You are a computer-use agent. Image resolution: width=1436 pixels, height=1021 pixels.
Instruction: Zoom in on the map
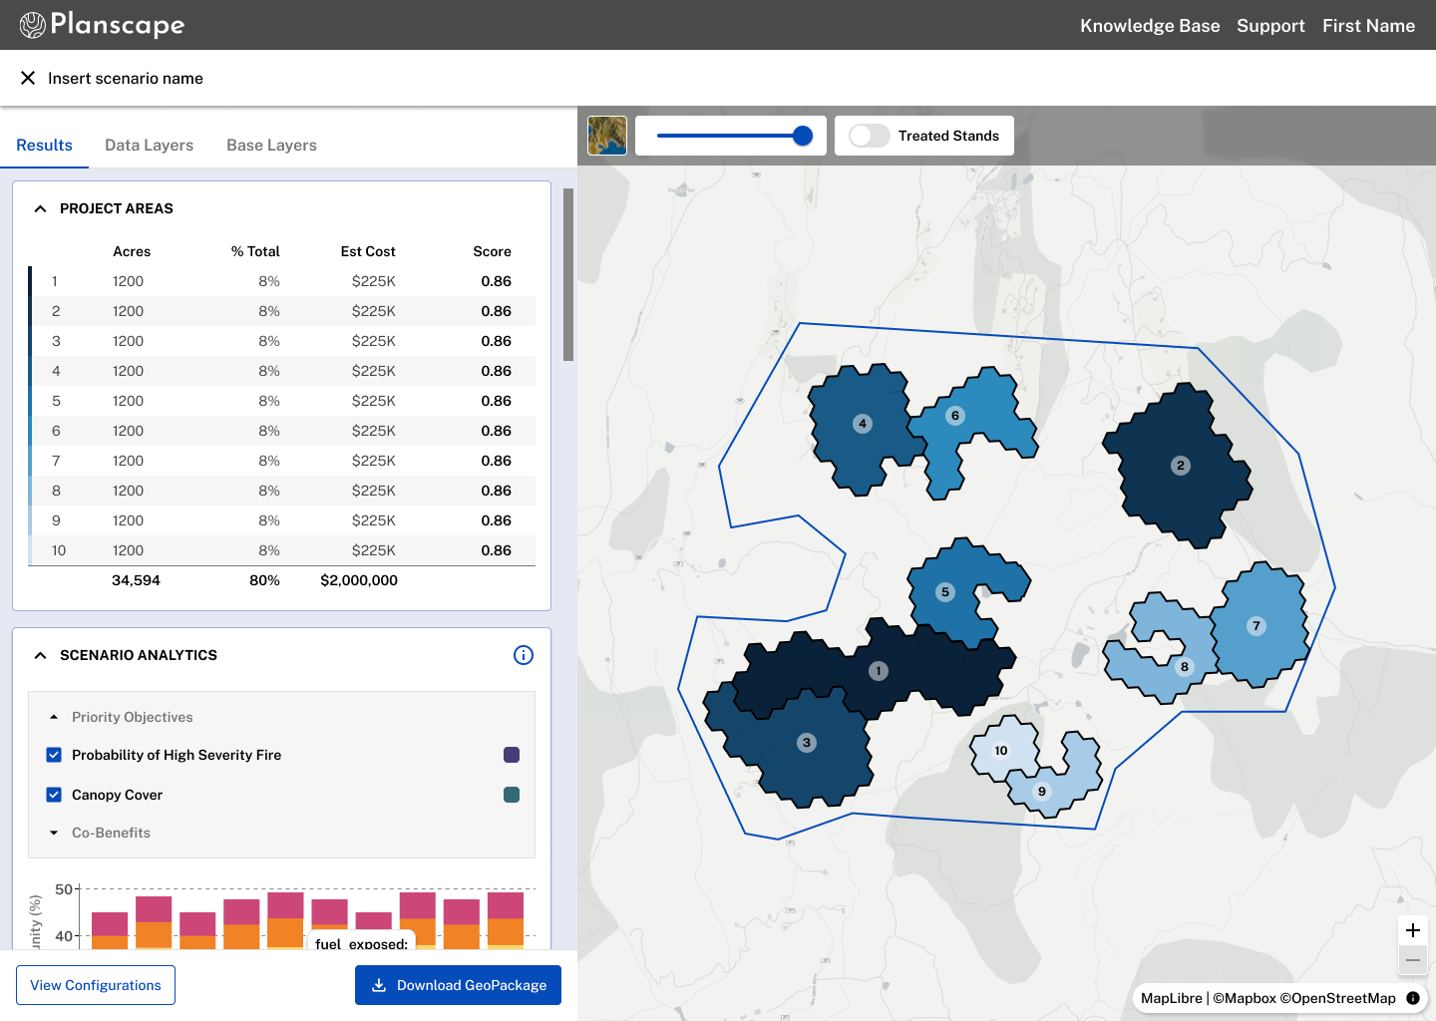(1413, 930)
